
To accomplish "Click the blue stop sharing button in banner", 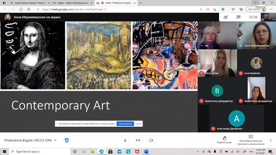I will [x=125, y=124].
